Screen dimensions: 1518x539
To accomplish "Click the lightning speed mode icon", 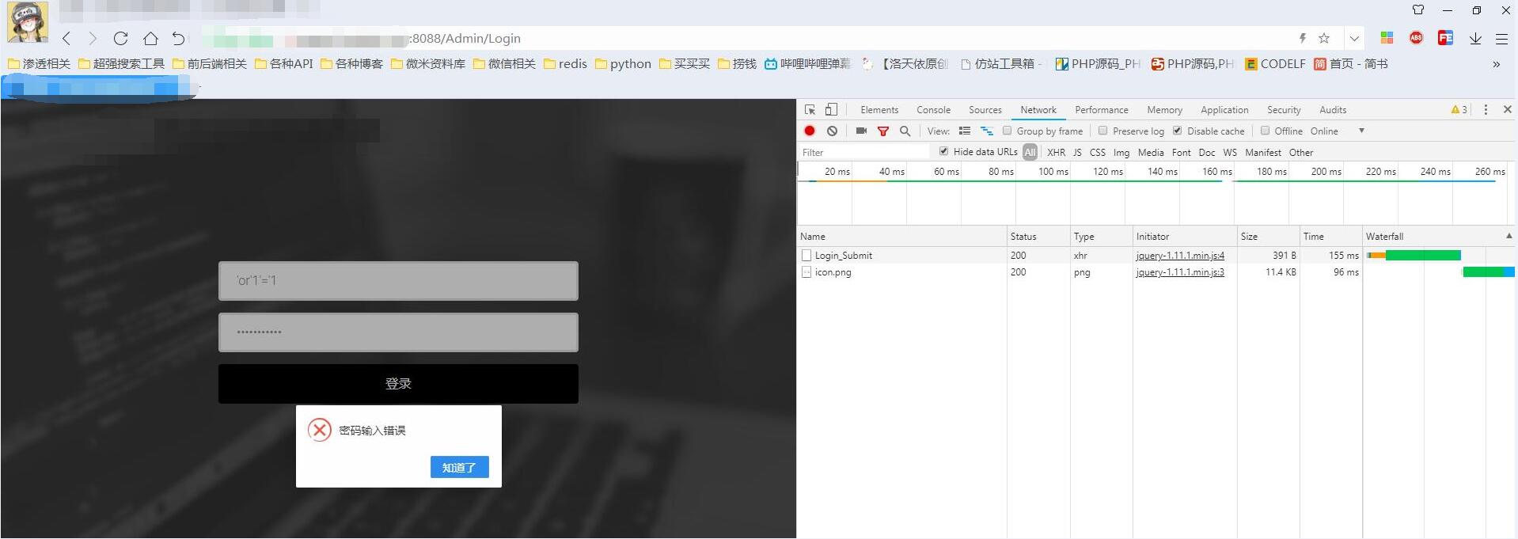I will coord(1302,38).
